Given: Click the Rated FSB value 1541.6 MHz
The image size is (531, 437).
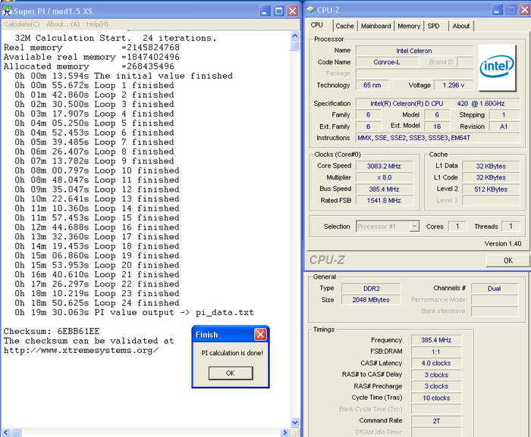Looking at the screenshot, I should click(x=384, y=201).
